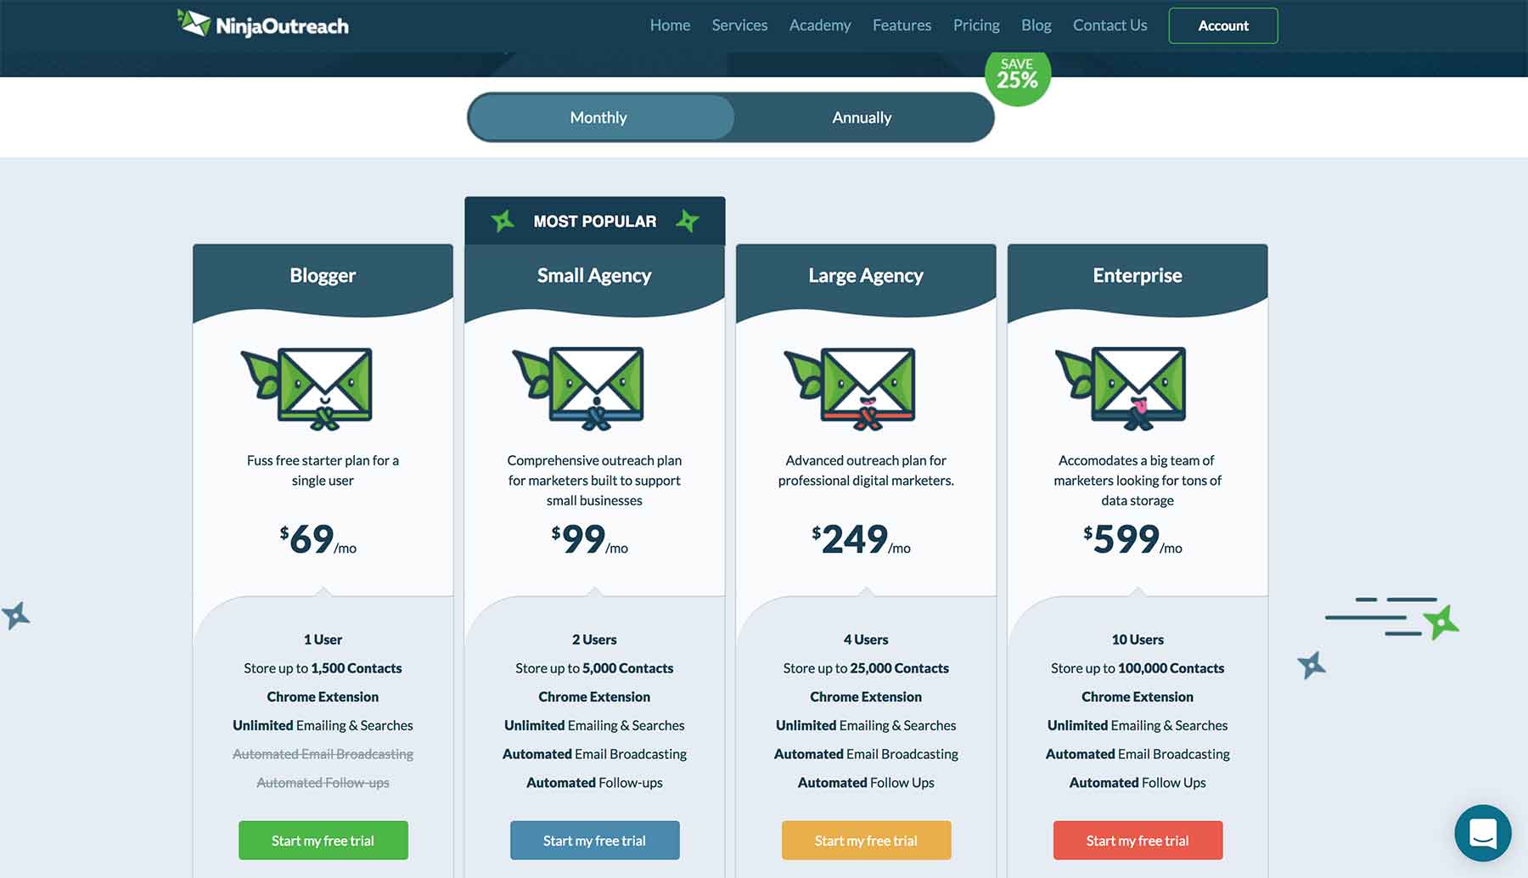This screenshot has width=1528, height=878.
Task: Open the chat widget icon
Action: [x=1482, y=833]
